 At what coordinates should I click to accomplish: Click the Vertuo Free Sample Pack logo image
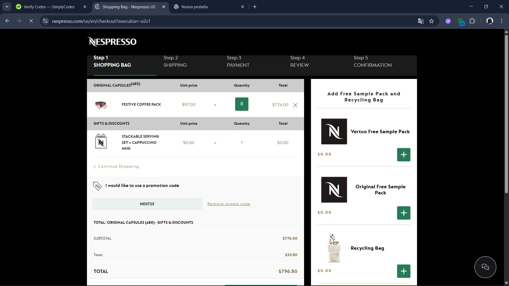[x=334, y=131]
